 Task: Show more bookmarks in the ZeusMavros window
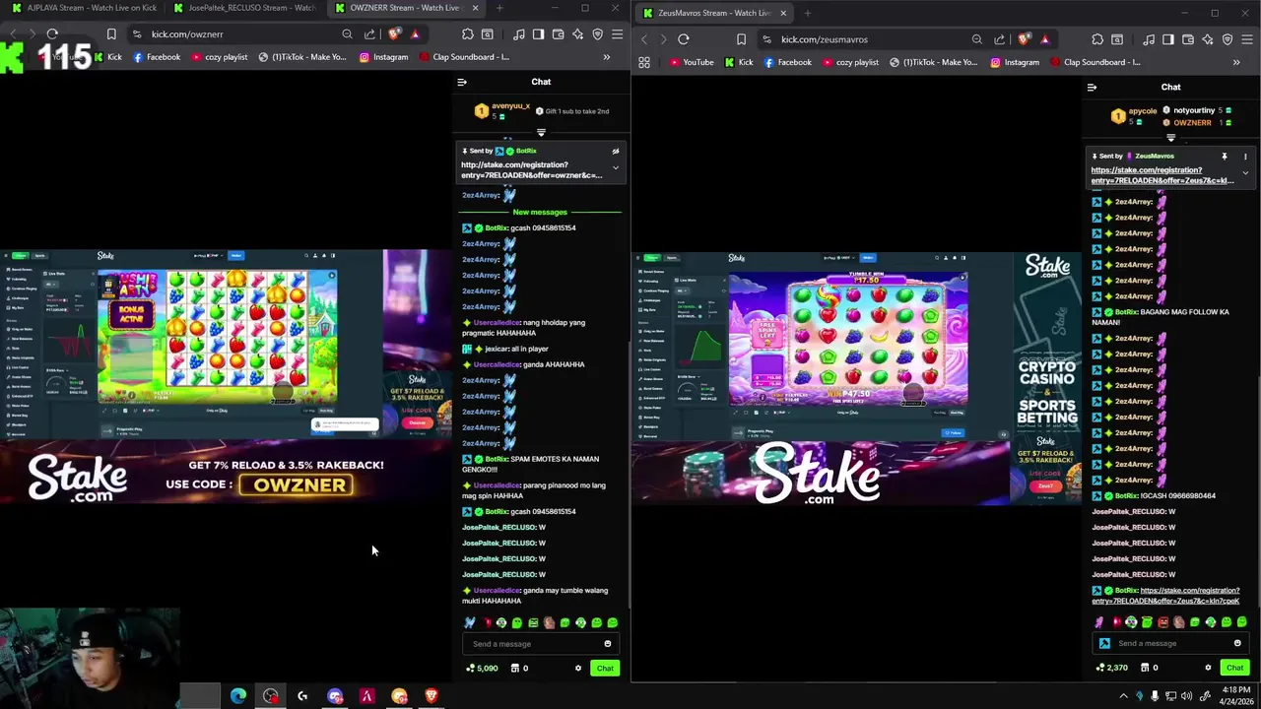tap(1236, 62)
